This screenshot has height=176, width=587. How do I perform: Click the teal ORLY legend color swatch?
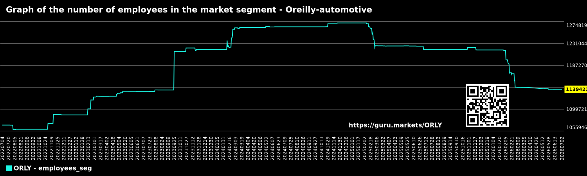pyautogui.click(x=9, y=169)
